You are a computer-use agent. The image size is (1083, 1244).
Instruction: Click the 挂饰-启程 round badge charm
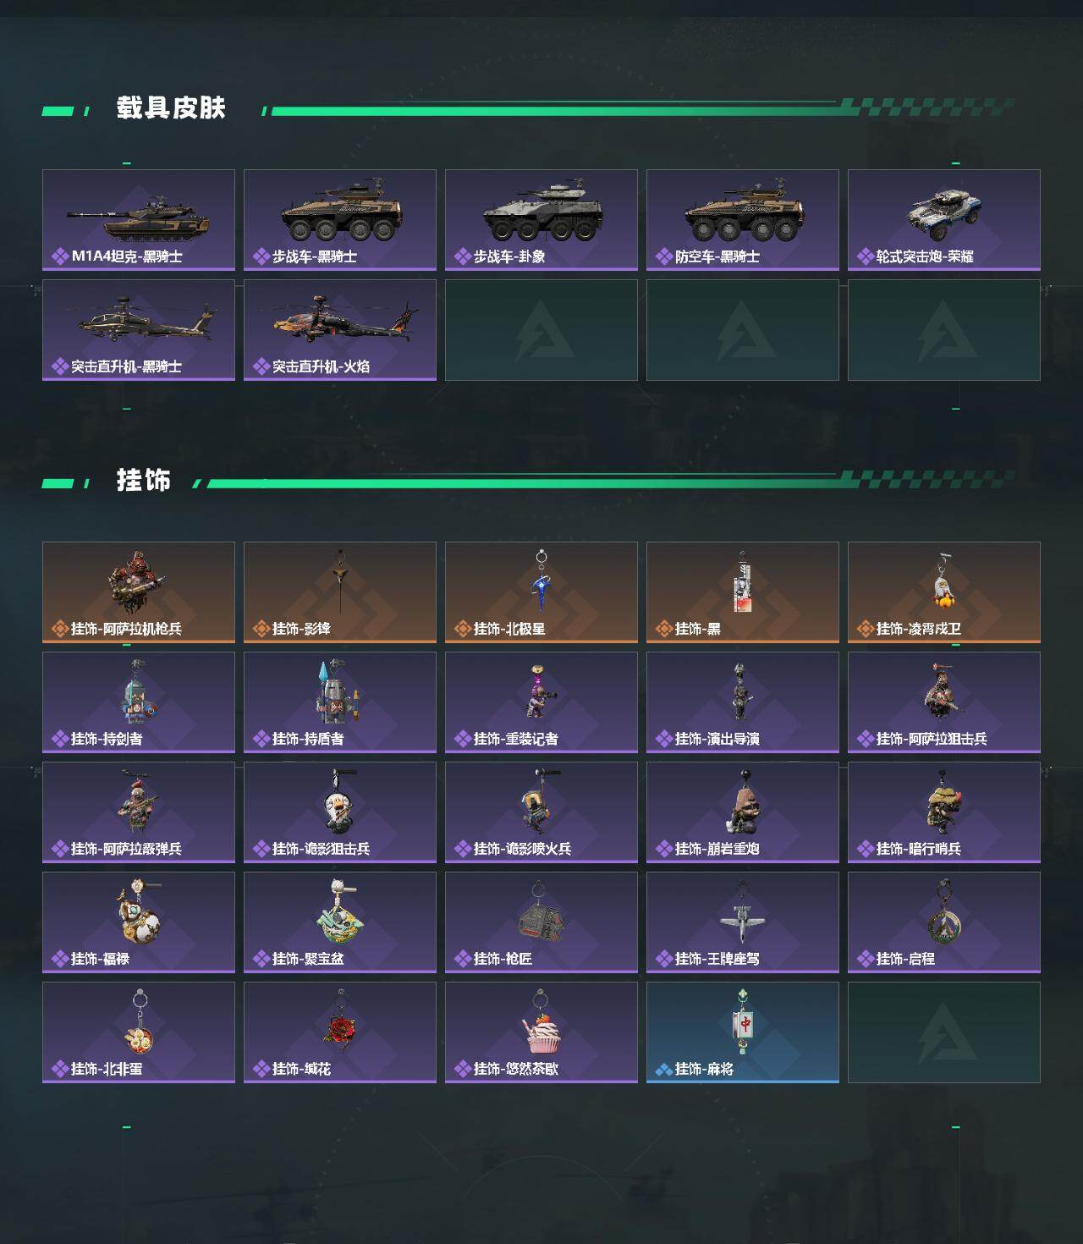point(944,922)
